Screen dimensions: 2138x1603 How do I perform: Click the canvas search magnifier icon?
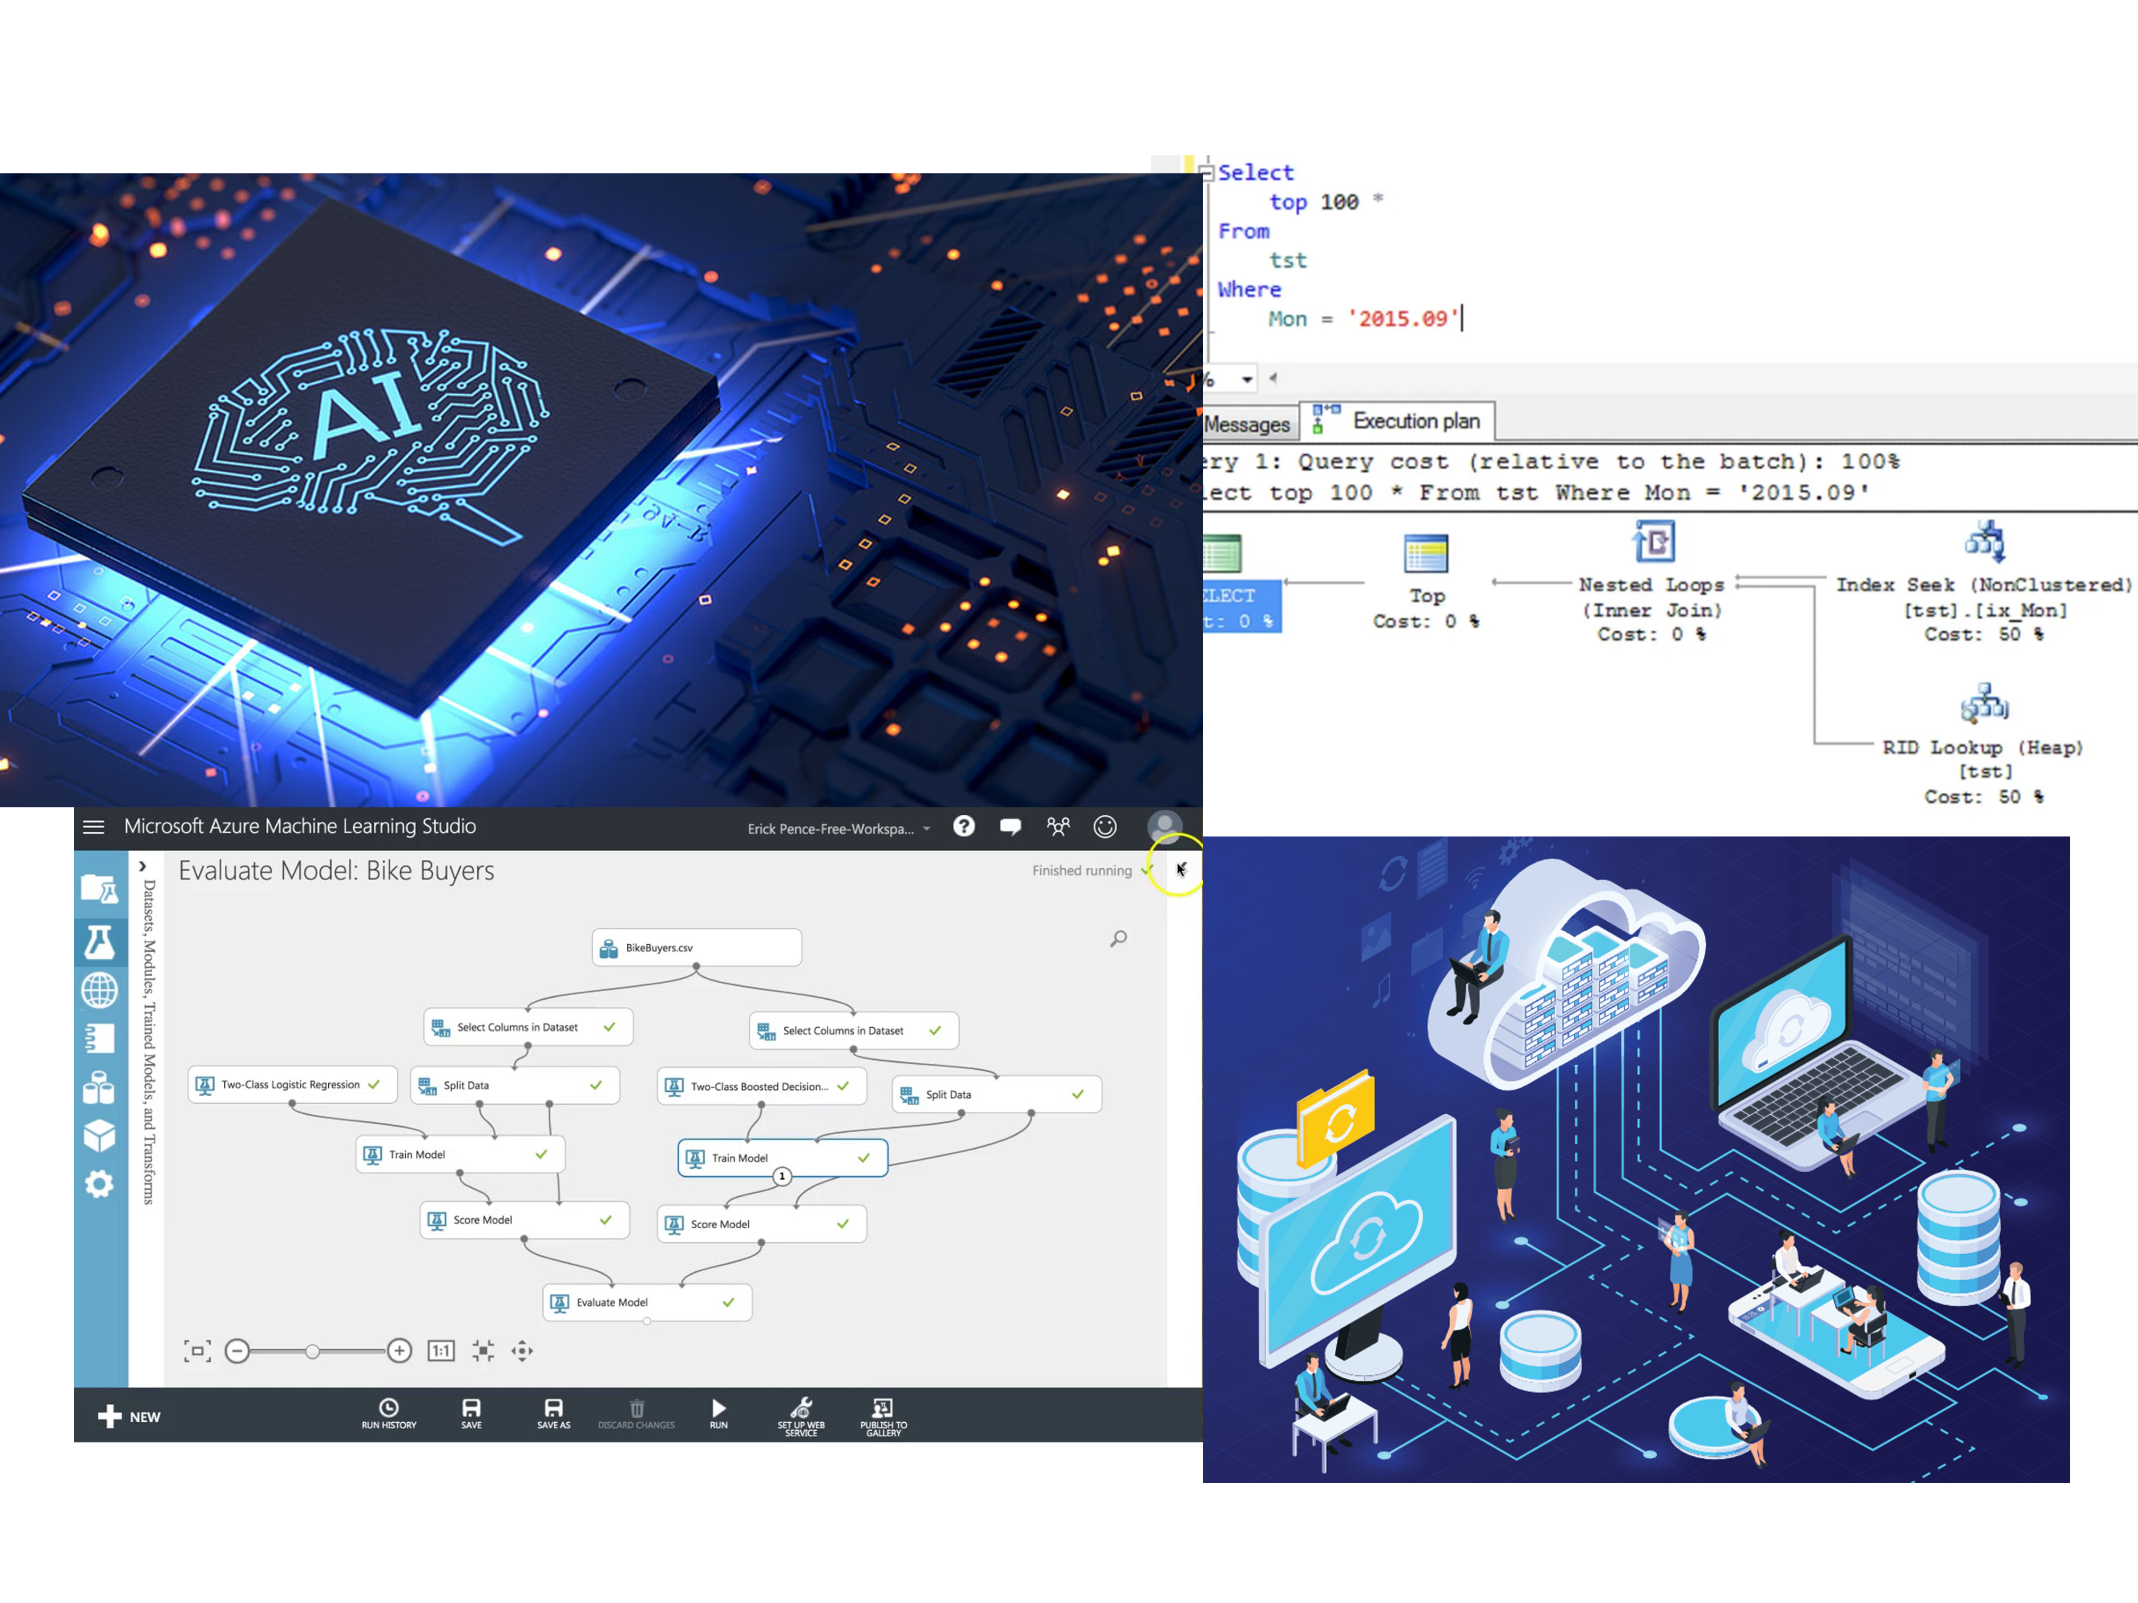tap(1118, 938)
